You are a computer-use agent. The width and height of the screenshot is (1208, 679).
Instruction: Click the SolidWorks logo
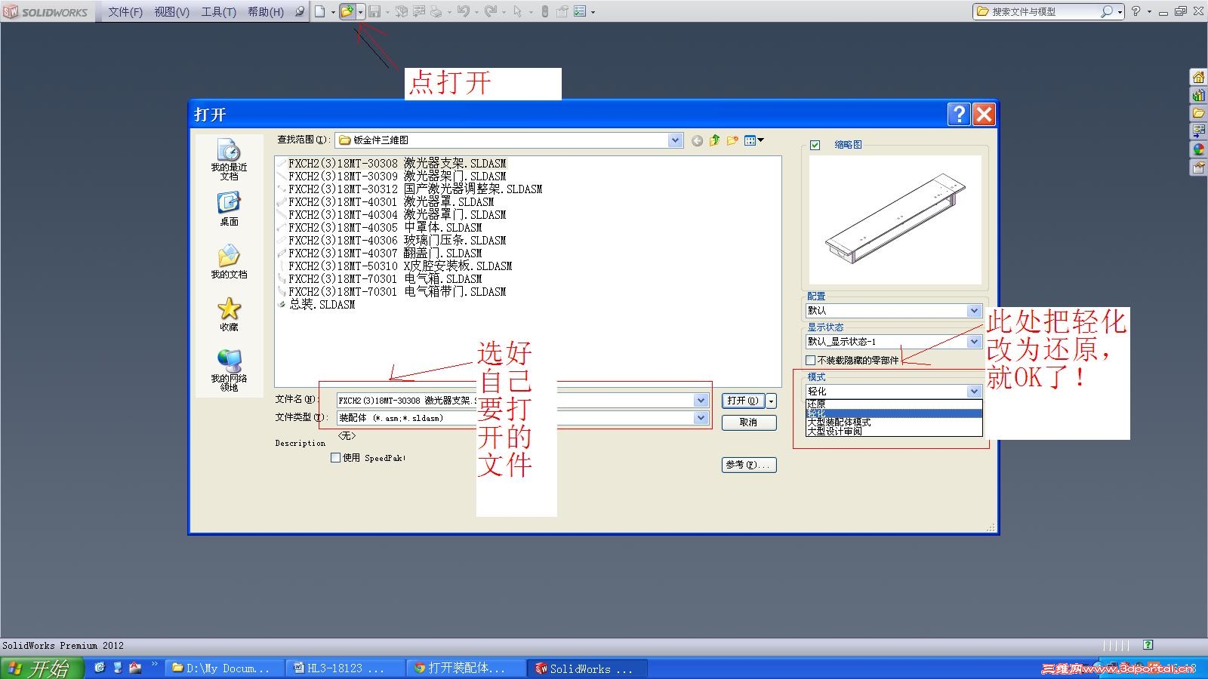(45, 11)
